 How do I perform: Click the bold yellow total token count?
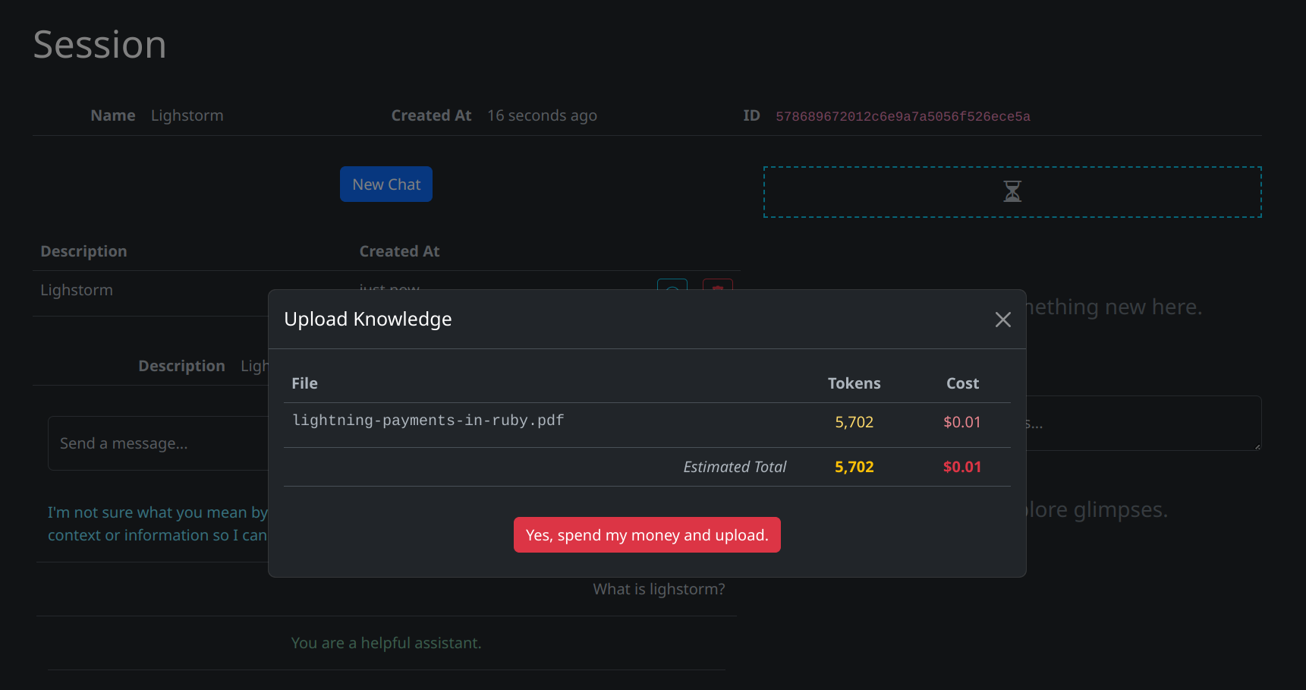854,467
